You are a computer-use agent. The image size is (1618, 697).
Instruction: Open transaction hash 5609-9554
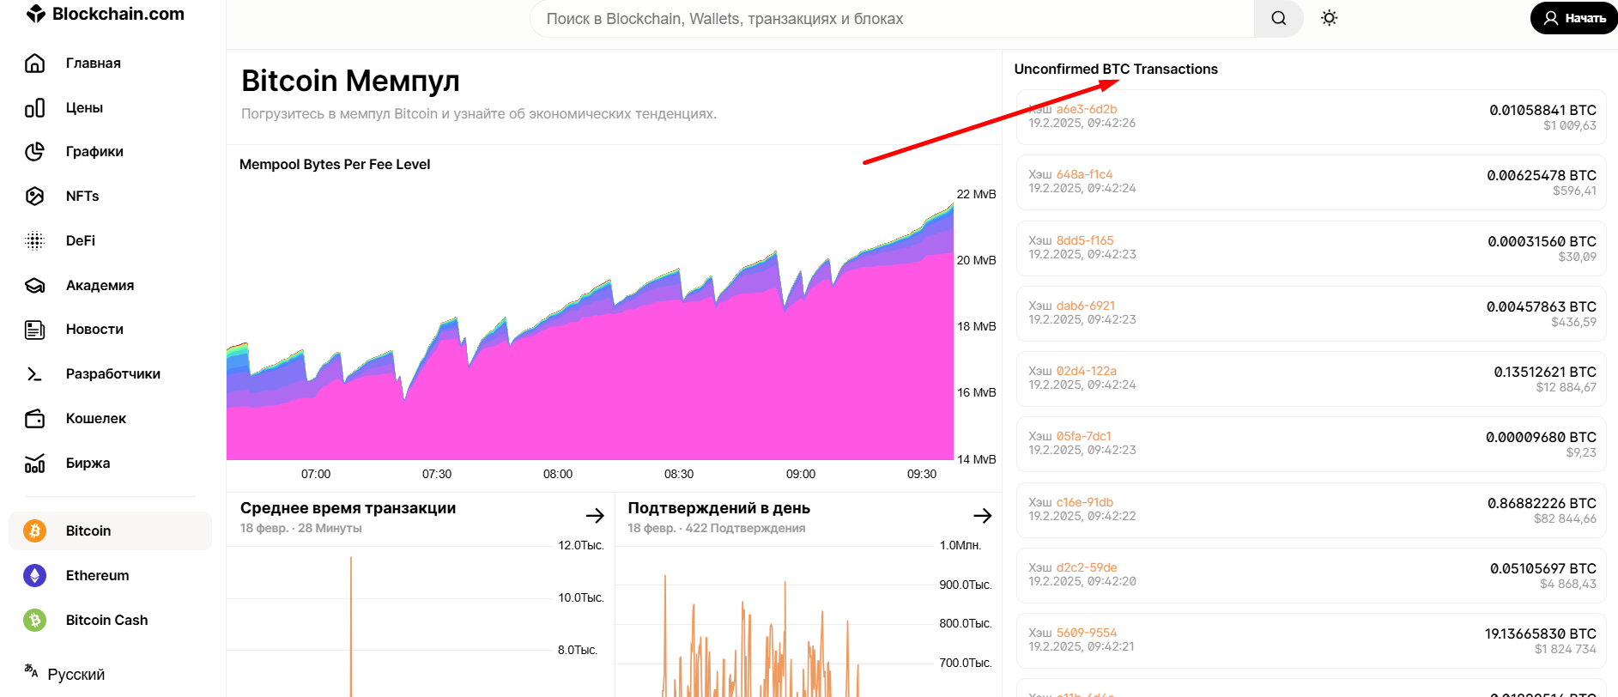tap(1087, 633)
